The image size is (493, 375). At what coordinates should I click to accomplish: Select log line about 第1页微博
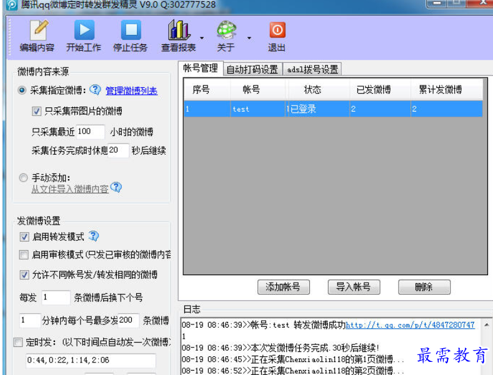293,359
